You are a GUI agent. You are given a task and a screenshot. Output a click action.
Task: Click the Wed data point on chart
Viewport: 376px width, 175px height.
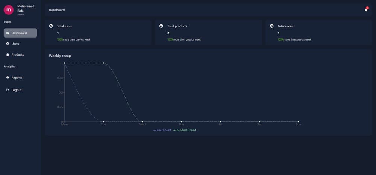tap(143, 122)
